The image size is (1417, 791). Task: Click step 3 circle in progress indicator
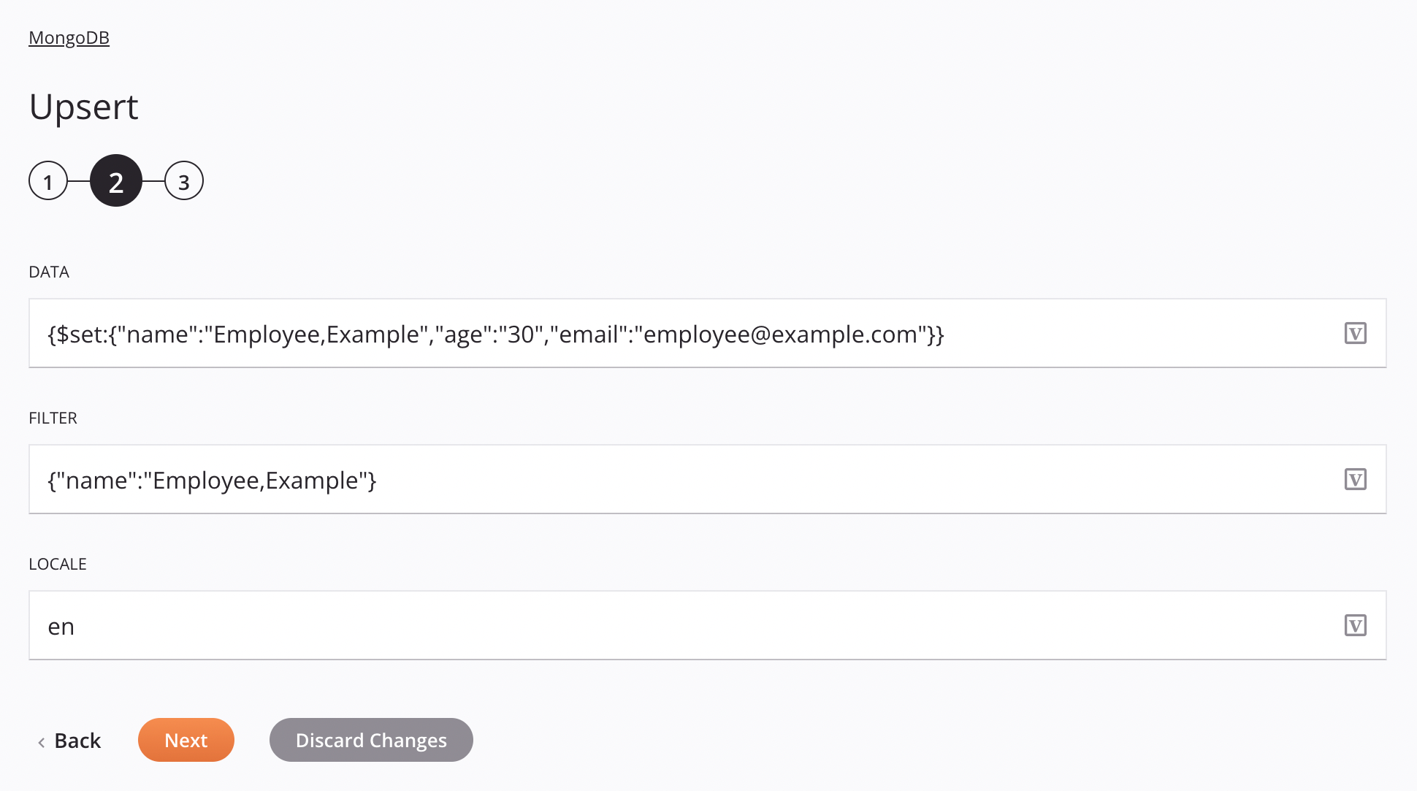pyautogui.click(x=184, y=180)
